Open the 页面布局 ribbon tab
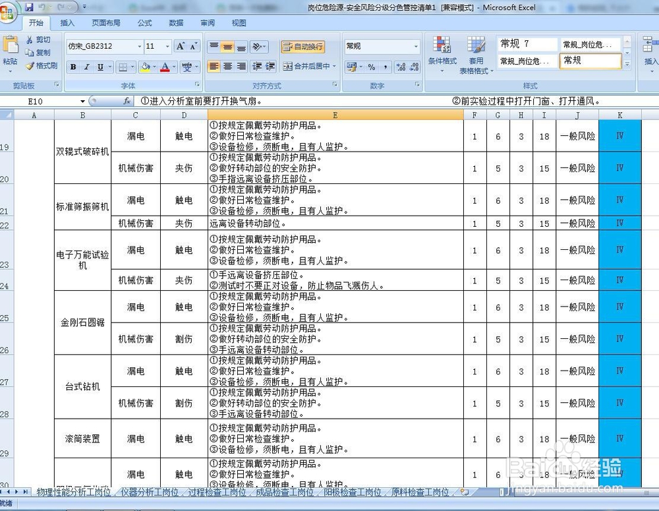 (106, 23)
